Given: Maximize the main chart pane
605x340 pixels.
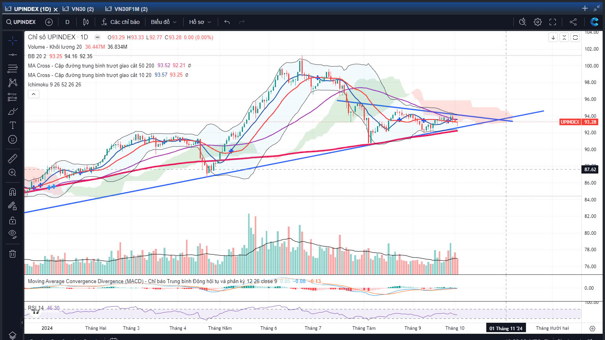Looking at the screenshot, I should [575, 38].
